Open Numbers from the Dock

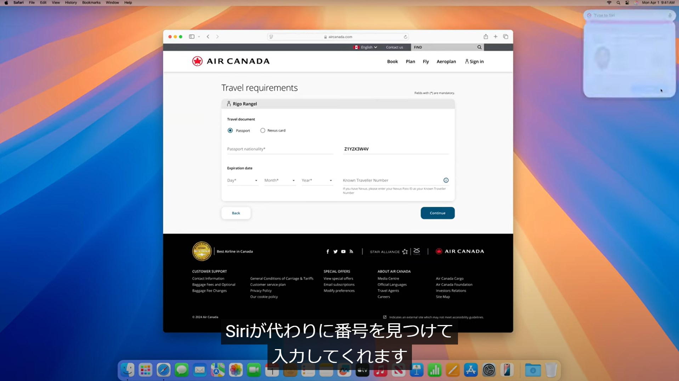(435, 370)
